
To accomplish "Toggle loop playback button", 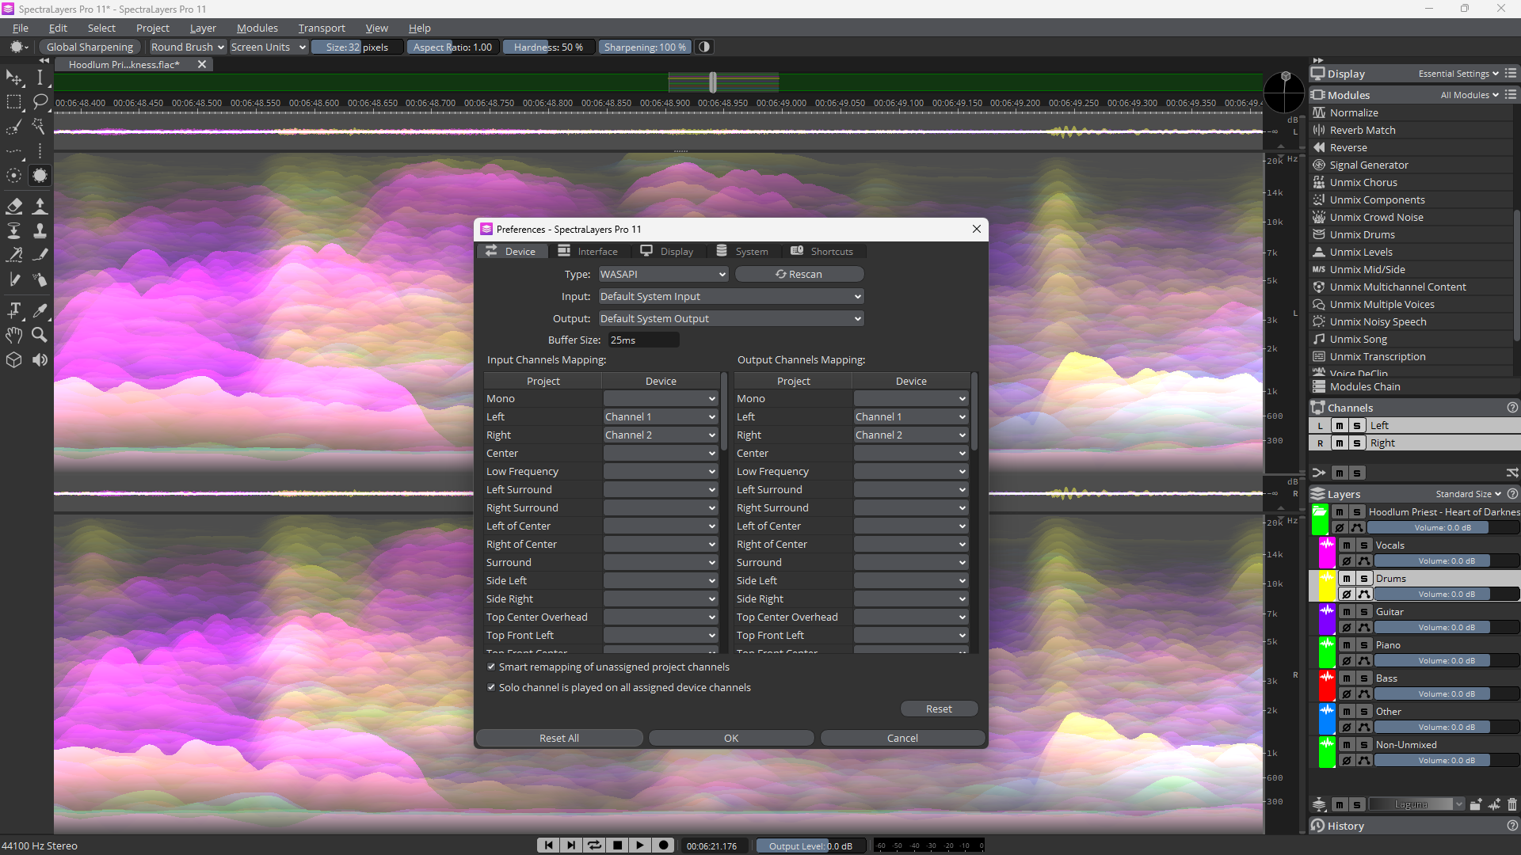I will point(594,845).
